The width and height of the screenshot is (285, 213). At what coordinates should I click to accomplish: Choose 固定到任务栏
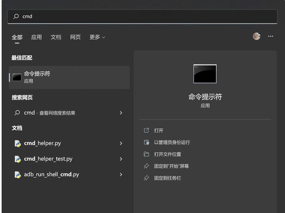tap(168, 178)
